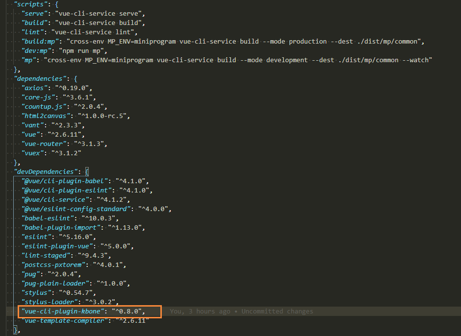Click the "vue-router" dependency line
The width and height of the screenshot is (461, 336).
point(64,144)
